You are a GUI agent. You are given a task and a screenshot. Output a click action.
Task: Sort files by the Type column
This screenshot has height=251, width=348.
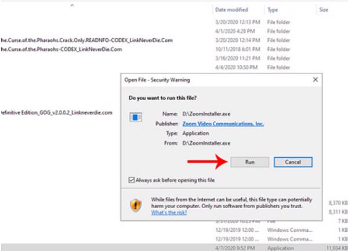coord(273,10)
